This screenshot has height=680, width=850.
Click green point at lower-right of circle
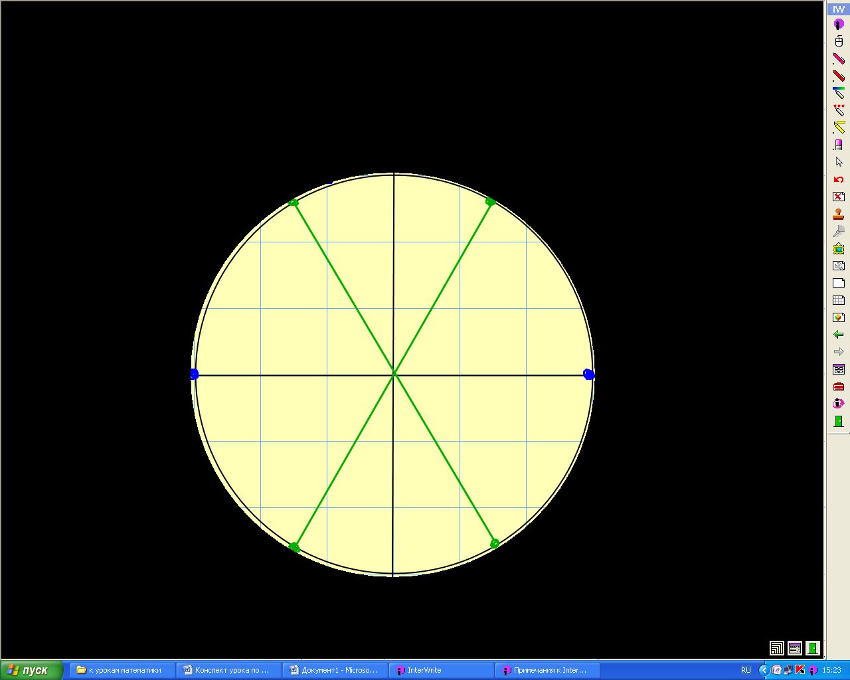click(x=495, y=543)
